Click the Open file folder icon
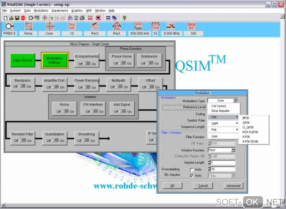 [x=11, y=18]
